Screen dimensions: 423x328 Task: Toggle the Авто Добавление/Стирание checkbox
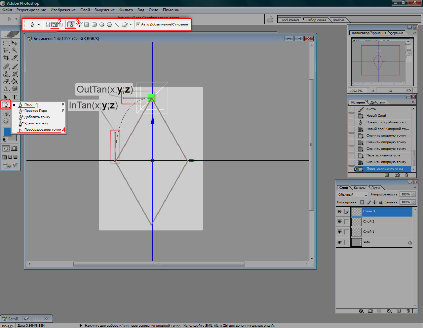[138, 24]
